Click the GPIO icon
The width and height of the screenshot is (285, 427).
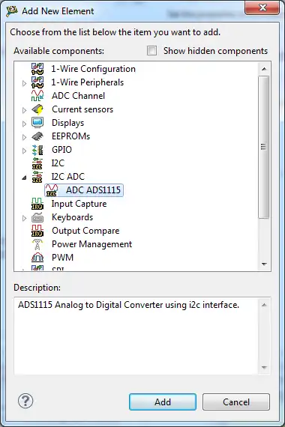(37, 150)
